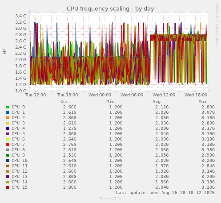Select the 'CPU 4' legend label

(x=18, y=128)
